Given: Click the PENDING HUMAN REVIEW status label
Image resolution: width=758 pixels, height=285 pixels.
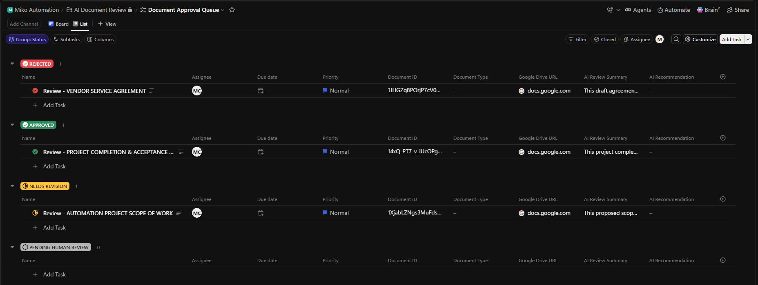Looking at the screenshot, I should (x=56, y=247).
